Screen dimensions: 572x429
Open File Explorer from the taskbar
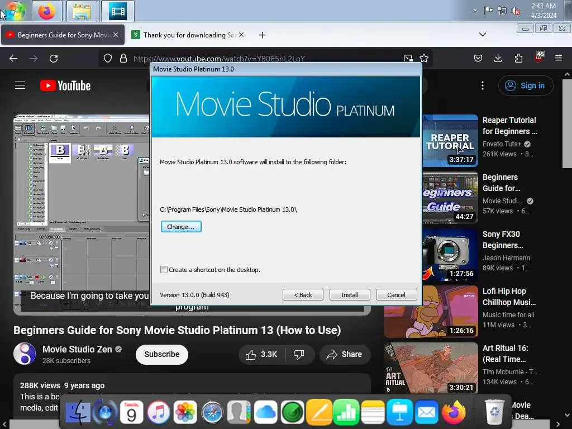82,11
